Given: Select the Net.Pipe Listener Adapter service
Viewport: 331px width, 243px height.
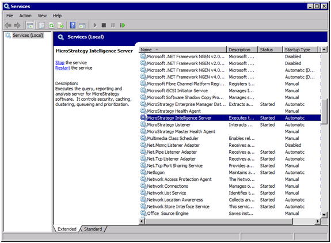Looking at the screenshot, I should (x=230, y=152).
